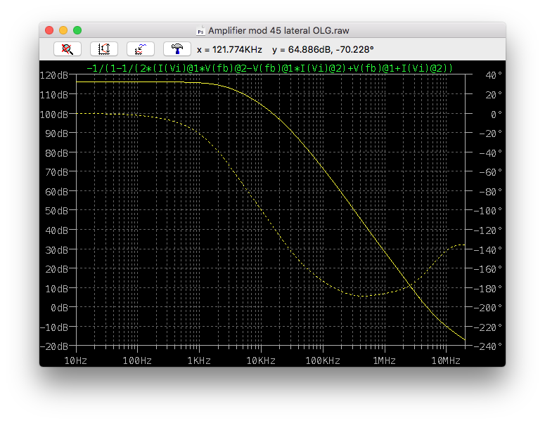
Task: Click the -240° right phase axis label
Action: coord(488,346)
